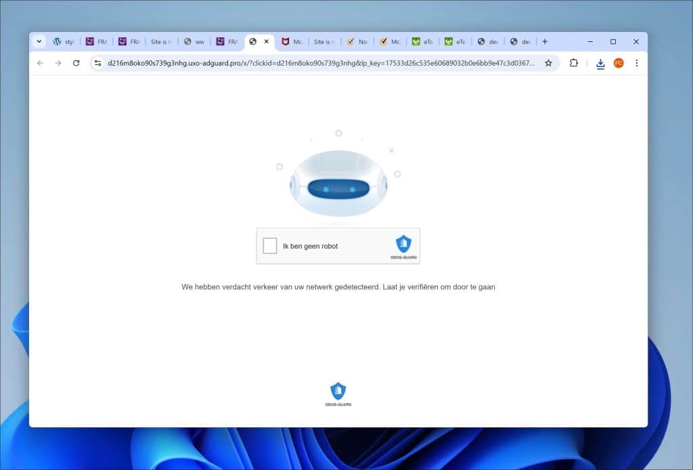Close the active tab
693x470 pixels.
click(267, 41)
